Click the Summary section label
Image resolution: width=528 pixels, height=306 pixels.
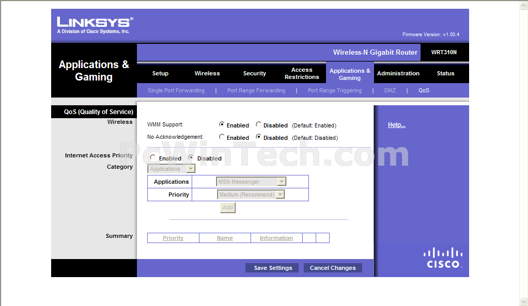pos(119,236)
